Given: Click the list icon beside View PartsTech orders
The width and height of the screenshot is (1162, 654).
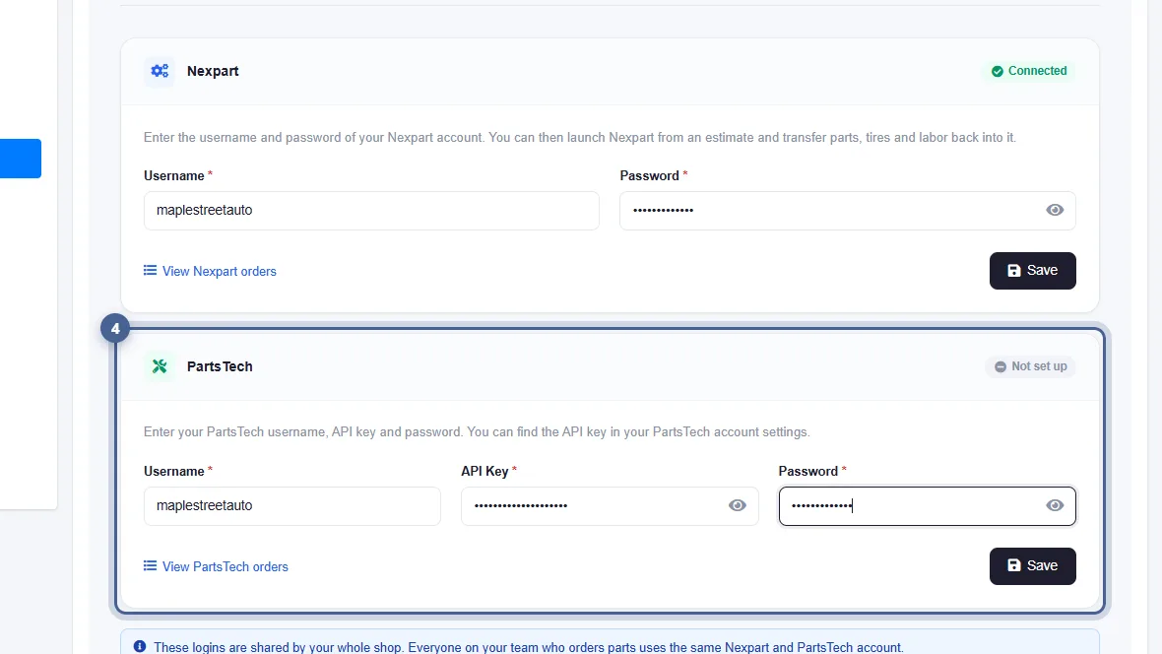Looking at the screenshot, I should click(x=150, y=565).
